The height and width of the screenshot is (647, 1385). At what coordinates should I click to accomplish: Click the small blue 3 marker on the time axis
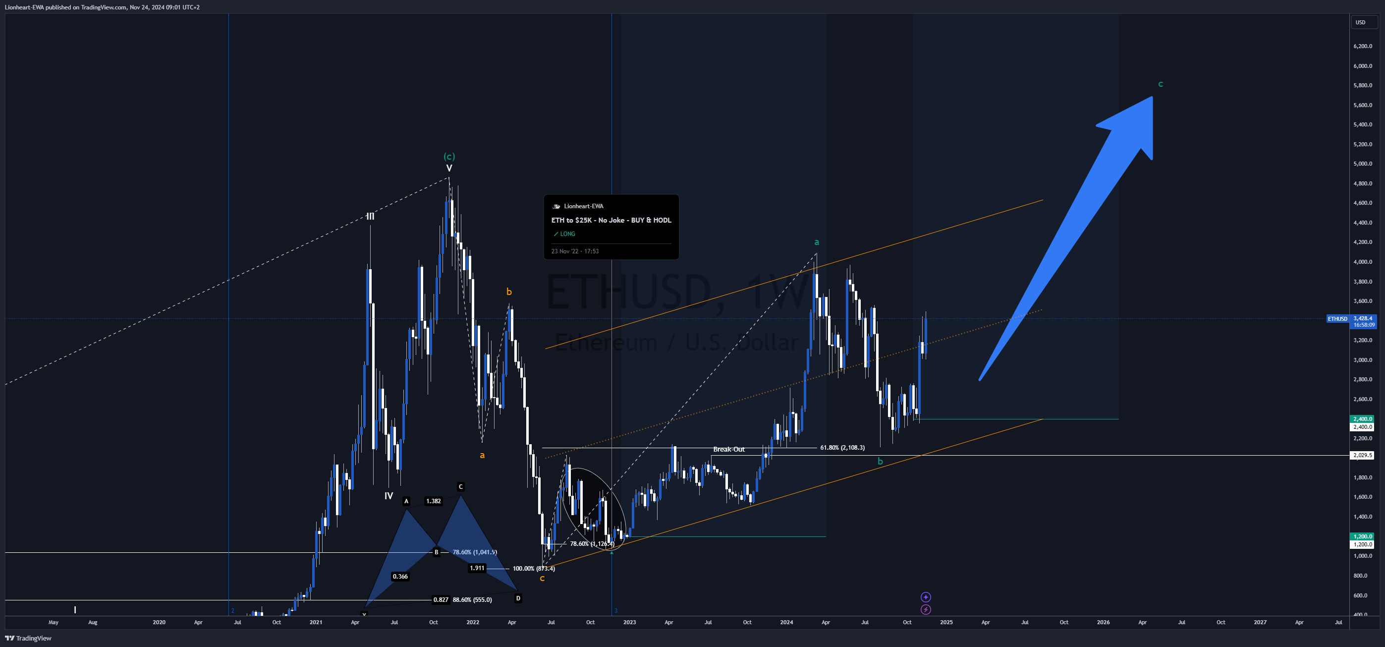616,610
